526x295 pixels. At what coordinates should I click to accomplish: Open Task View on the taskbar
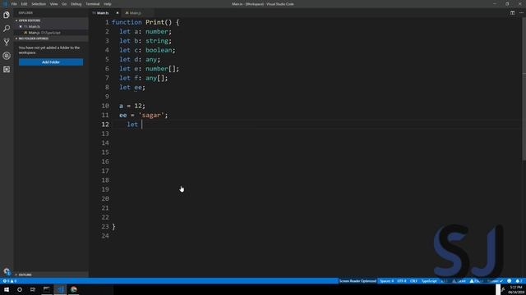click(x=33, y=289)
